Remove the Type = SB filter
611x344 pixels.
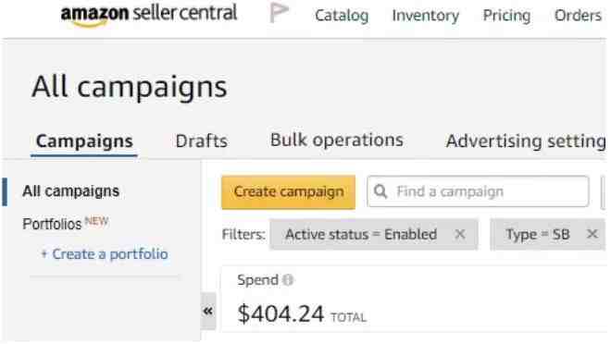(592, 234)
